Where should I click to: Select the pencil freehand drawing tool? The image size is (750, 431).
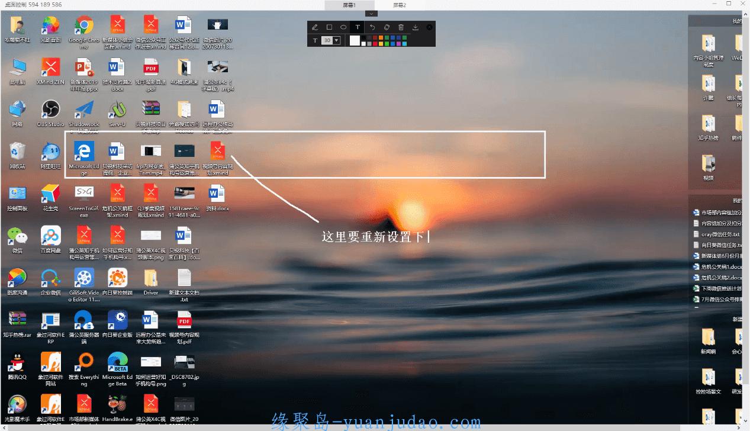(314, 27)
